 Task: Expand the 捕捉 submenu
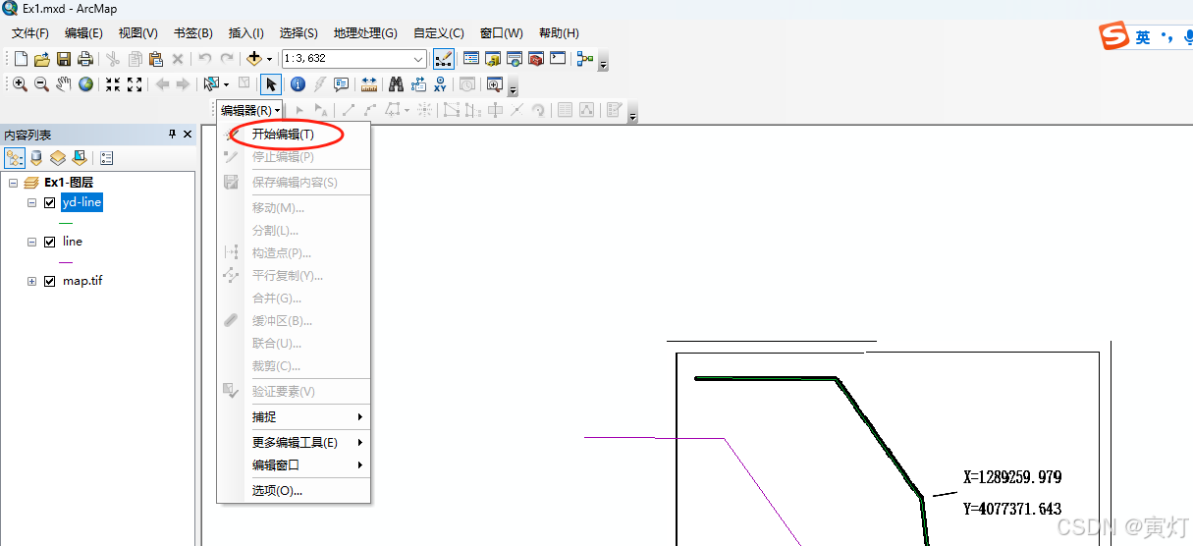point(294,417)
